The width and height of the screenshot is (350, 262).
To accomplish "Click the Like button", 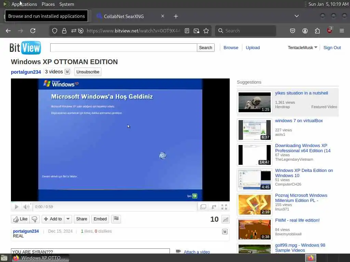I will coord(20,219).
